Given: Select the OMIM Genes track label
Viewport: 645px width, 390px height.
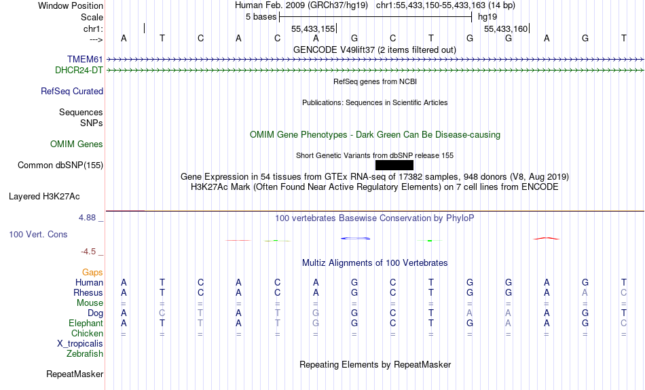Looking at the screenshot, I should pos(77,144).
